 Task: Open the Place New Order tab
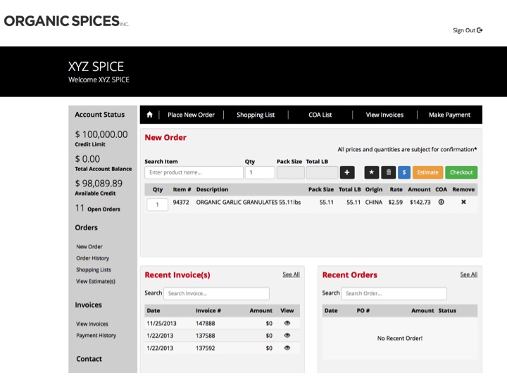pos(191,115)
